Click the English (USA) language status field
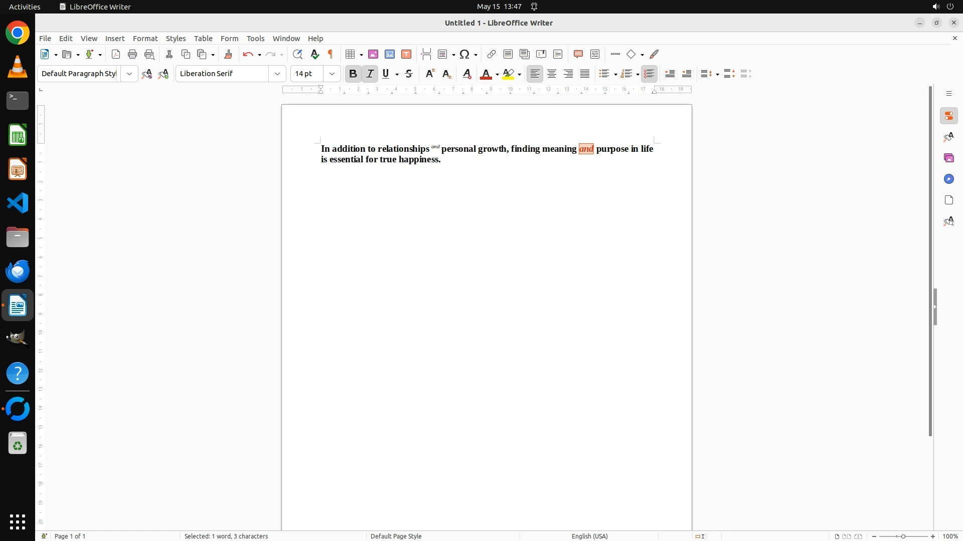 [x=589, y=536]
